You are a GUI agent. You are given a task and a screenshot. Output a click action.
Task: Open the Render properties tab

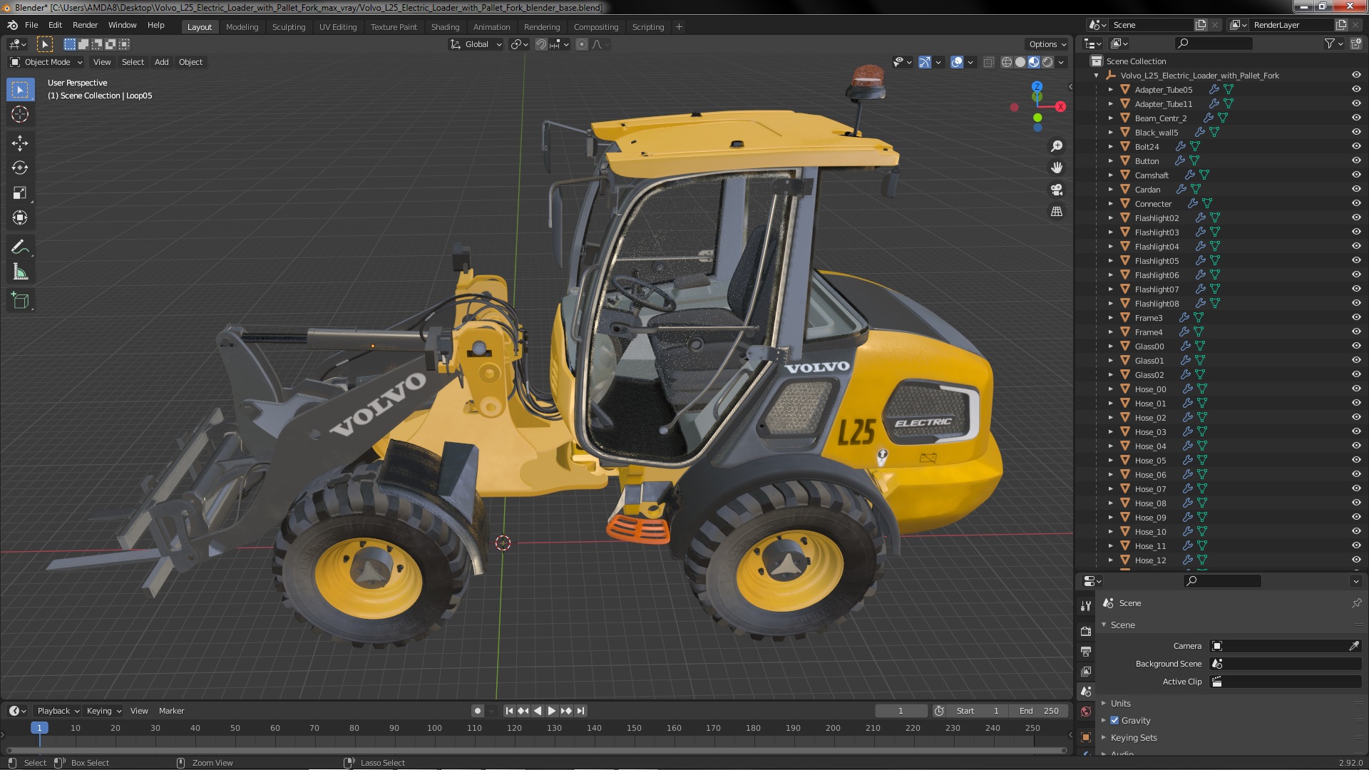pyautogui.click(x=1086, y=631)
